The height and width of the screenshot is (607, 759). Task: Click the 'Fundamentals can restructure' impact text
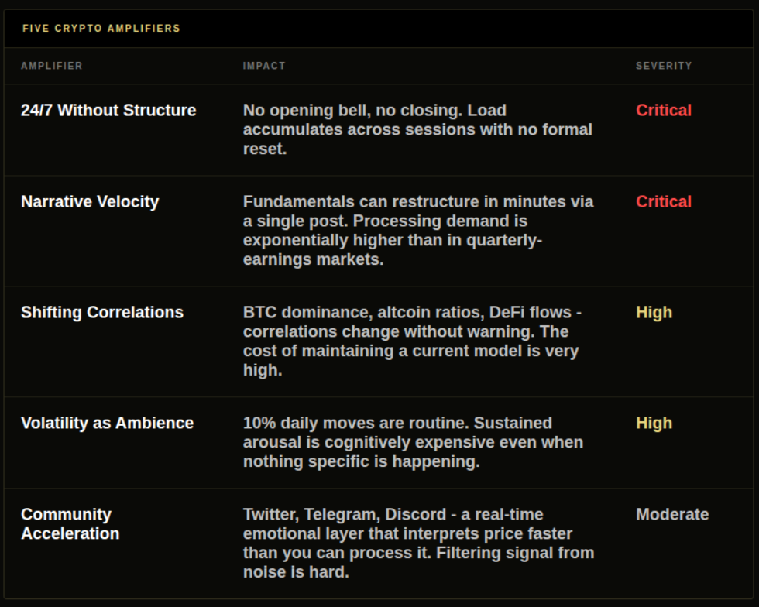tap(418, 231)
